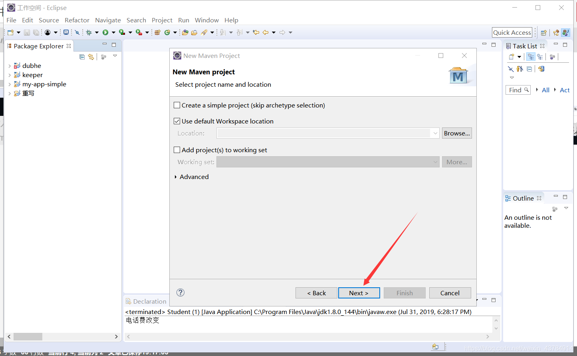Click New Task icon in Task List
Viewport: 577px width, 356px height.
click(x=512, y=57)
